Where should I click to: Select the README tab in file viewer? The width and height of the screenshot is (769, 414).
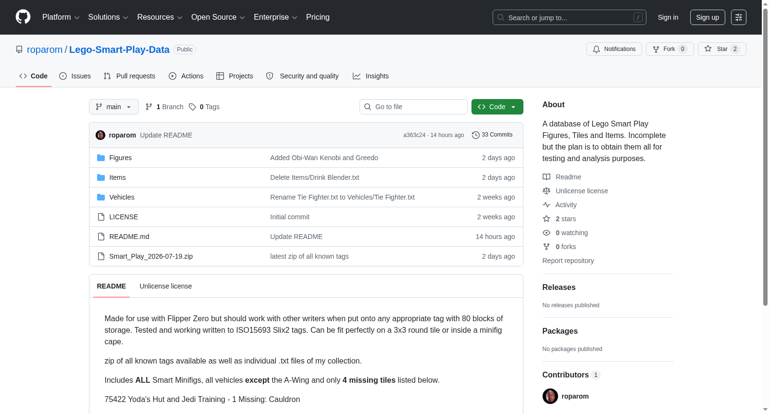[112, 286]
